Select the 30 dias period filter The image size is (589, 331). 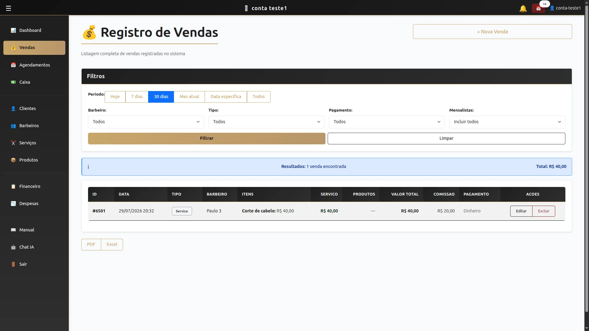(161, 97)
